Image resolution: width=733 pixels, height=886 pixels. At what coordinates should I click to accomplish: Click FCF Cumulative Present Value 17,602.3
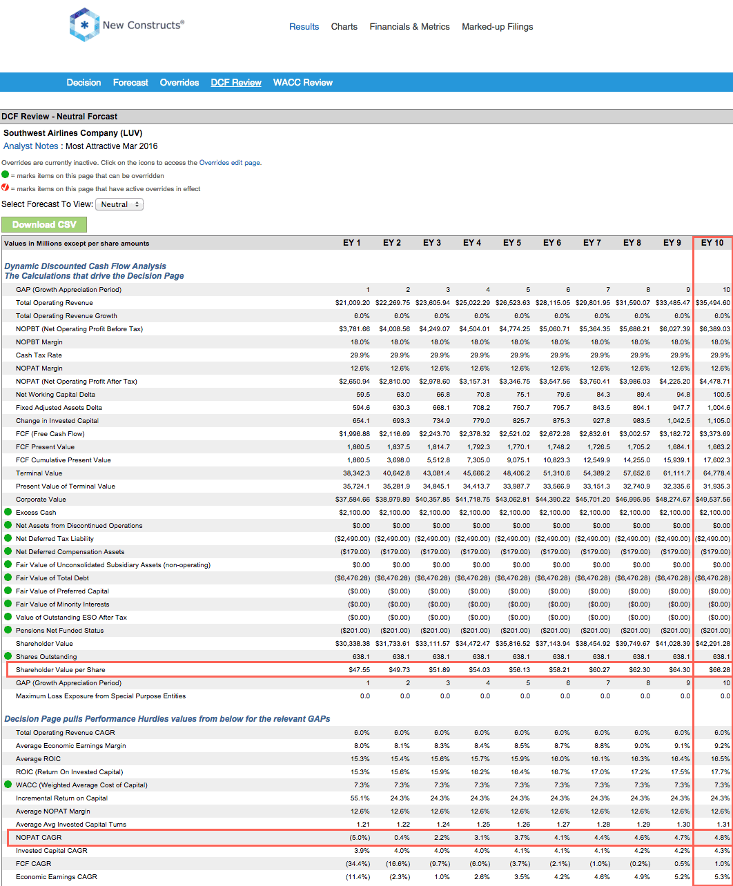click(x=717, y=460)
